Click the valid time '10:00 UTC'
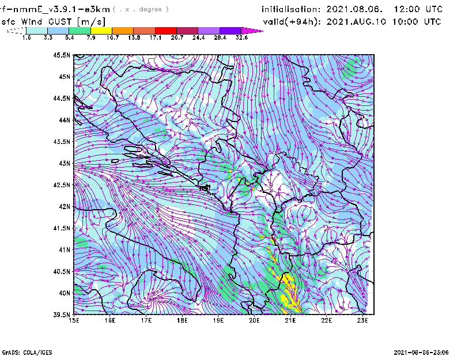Screen dimensions: 461x356 tap(417, 22)
